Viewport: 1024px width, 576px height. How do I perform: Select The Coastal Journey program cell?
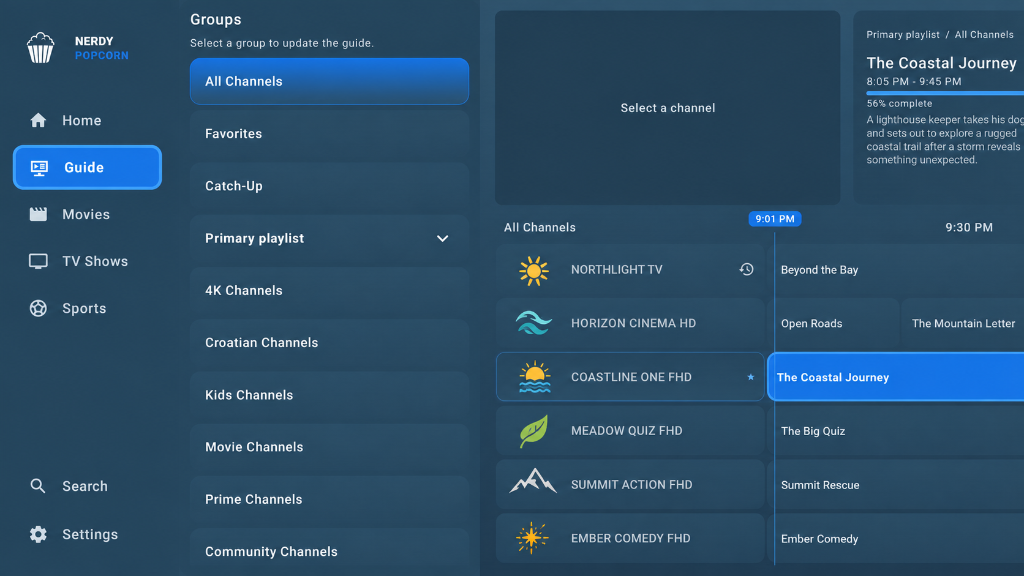(x=896, y=377)
